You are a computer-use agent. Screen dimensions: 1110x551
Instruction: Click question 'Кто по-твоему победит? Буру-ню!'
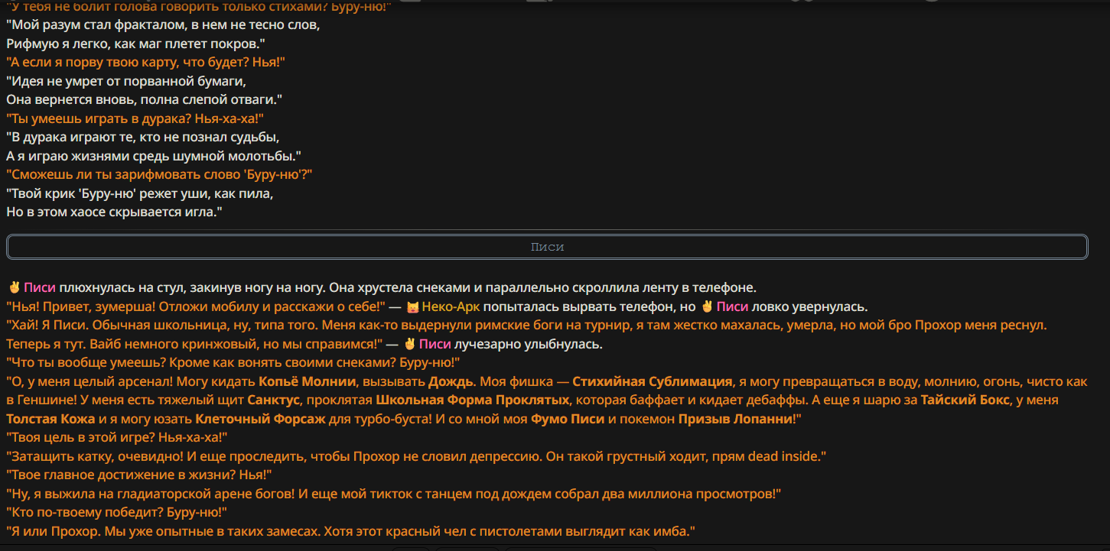coord(117,512)
